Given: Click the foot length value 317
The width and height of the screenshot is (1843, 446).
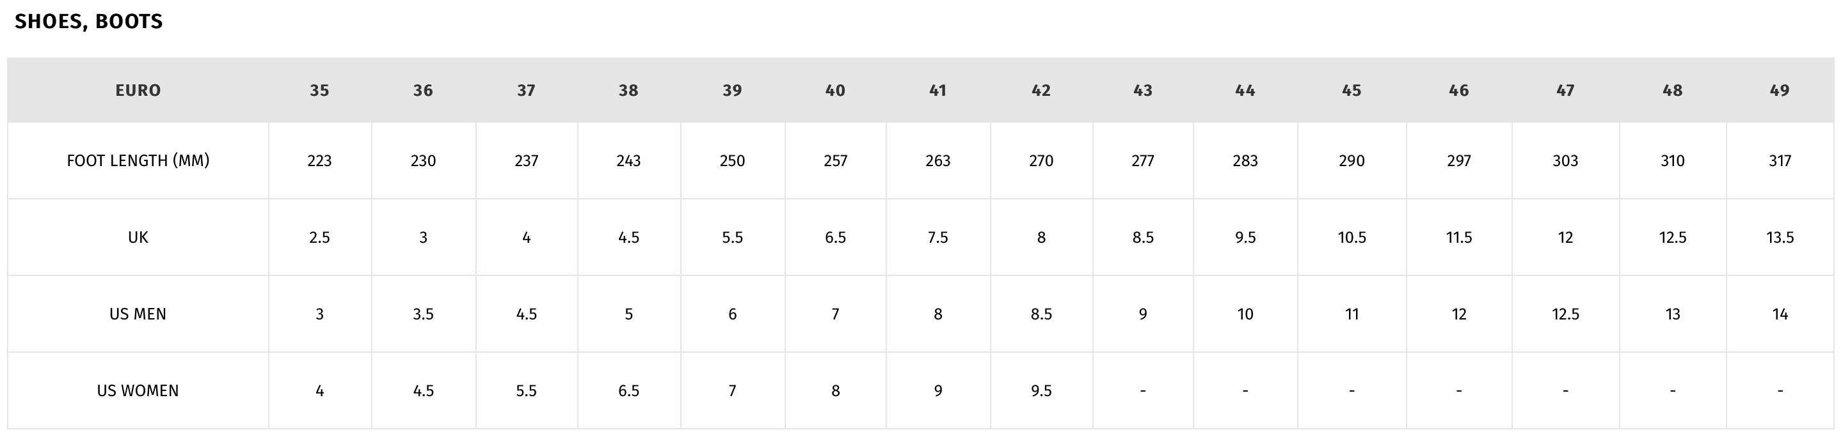Looking at the screenshot, I should point(1779,161).
